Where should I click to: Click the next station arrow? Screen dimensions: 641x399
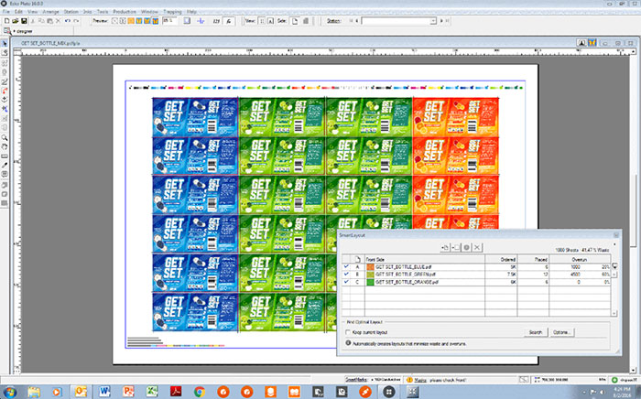click(x=441, y=21)
